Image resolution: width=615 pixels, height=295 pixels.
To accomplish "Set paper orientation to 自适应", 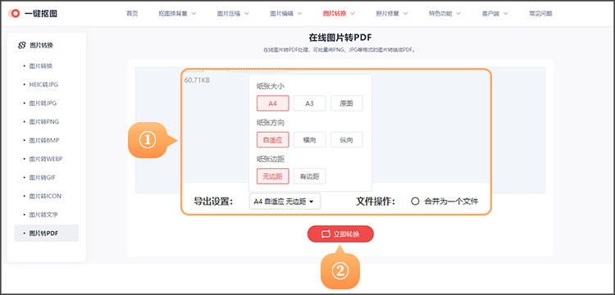I will click(273, 140).
